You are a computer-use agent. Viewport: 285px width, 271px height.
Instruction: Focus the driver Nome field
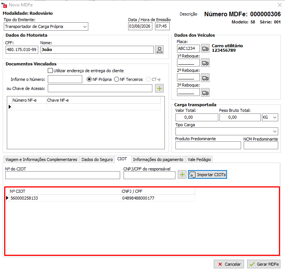(97, 50)
